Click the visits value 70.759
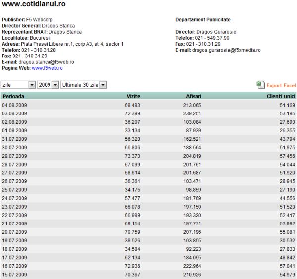297x279 pixels. click(132, 232)
